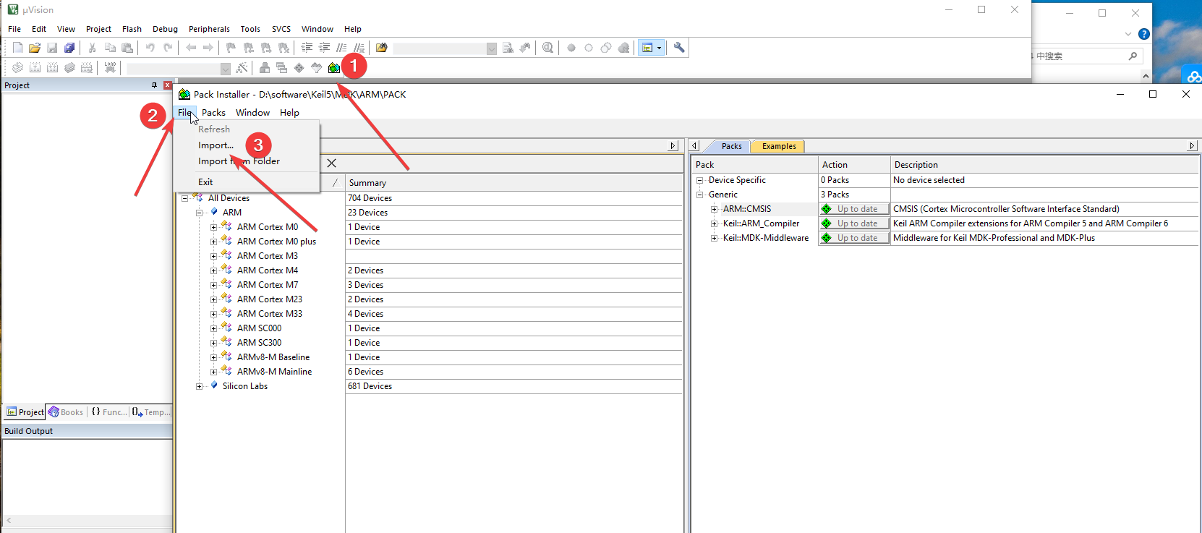Click the Indent selection icon

(307, 48)
